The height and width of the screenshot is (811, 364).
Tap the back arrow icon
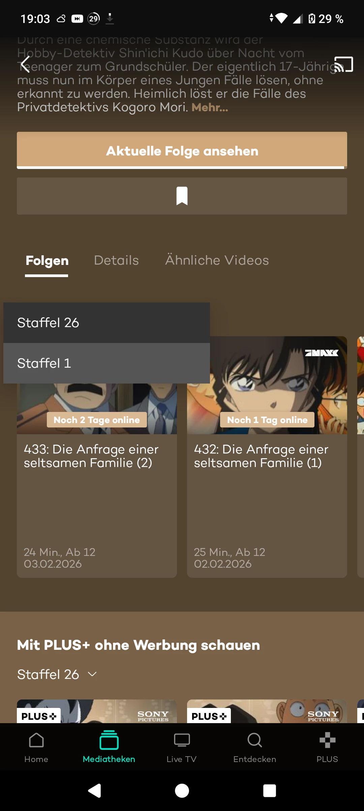tap(26, 64)
